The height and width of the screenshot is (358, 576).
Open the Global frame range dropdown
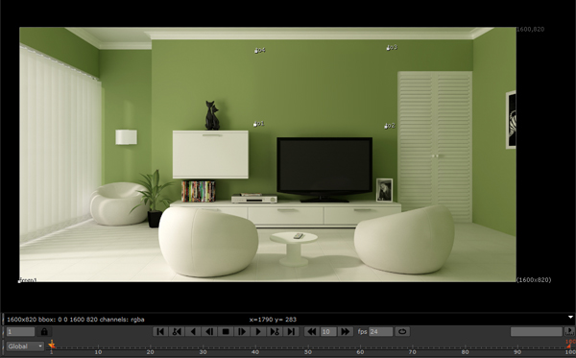click(x=25, y=346)
